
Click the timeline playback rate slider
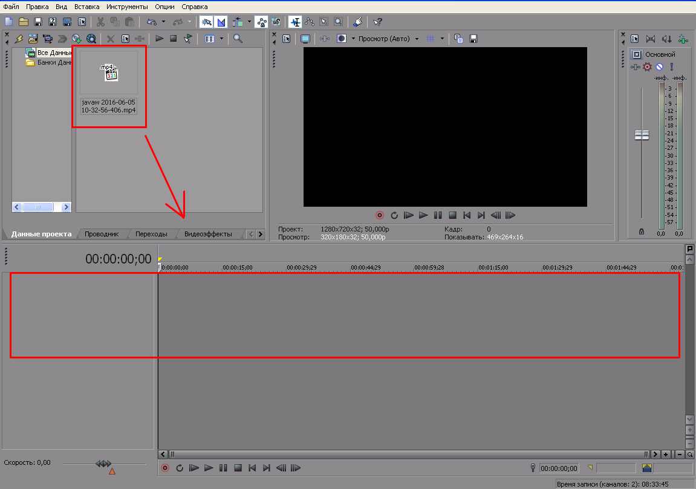click(x=104, y=464)
